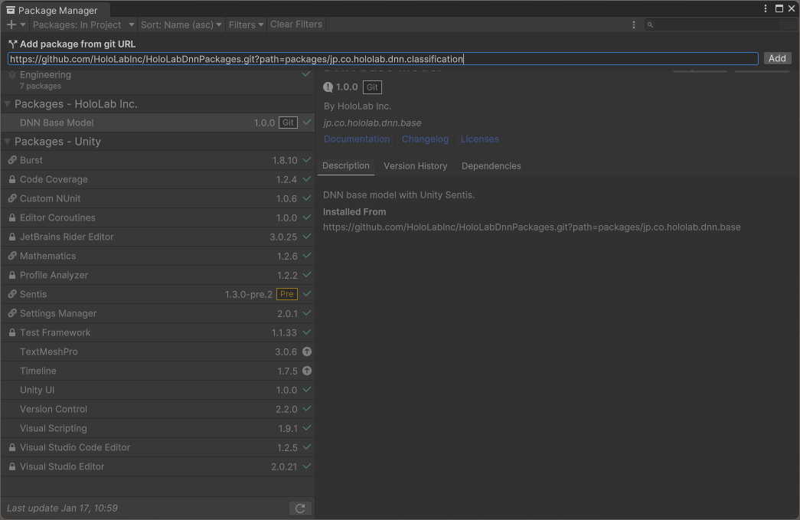Click the lock icon beside Editor Coroutines

click(12, 217)
